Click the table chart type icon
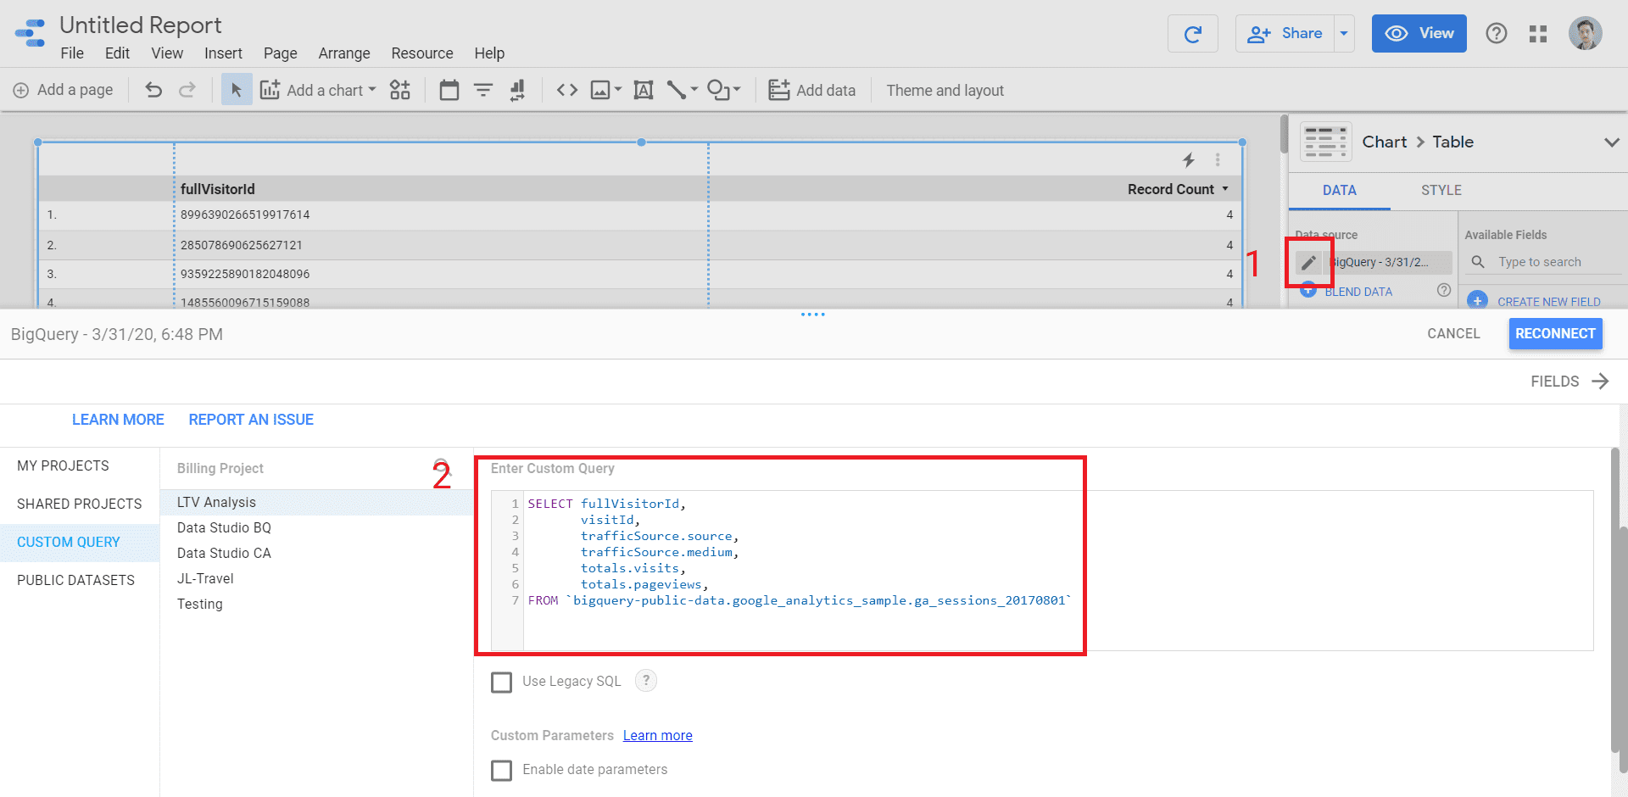The width and height of the screenshot is (1628, 797). pos(1326,142)
